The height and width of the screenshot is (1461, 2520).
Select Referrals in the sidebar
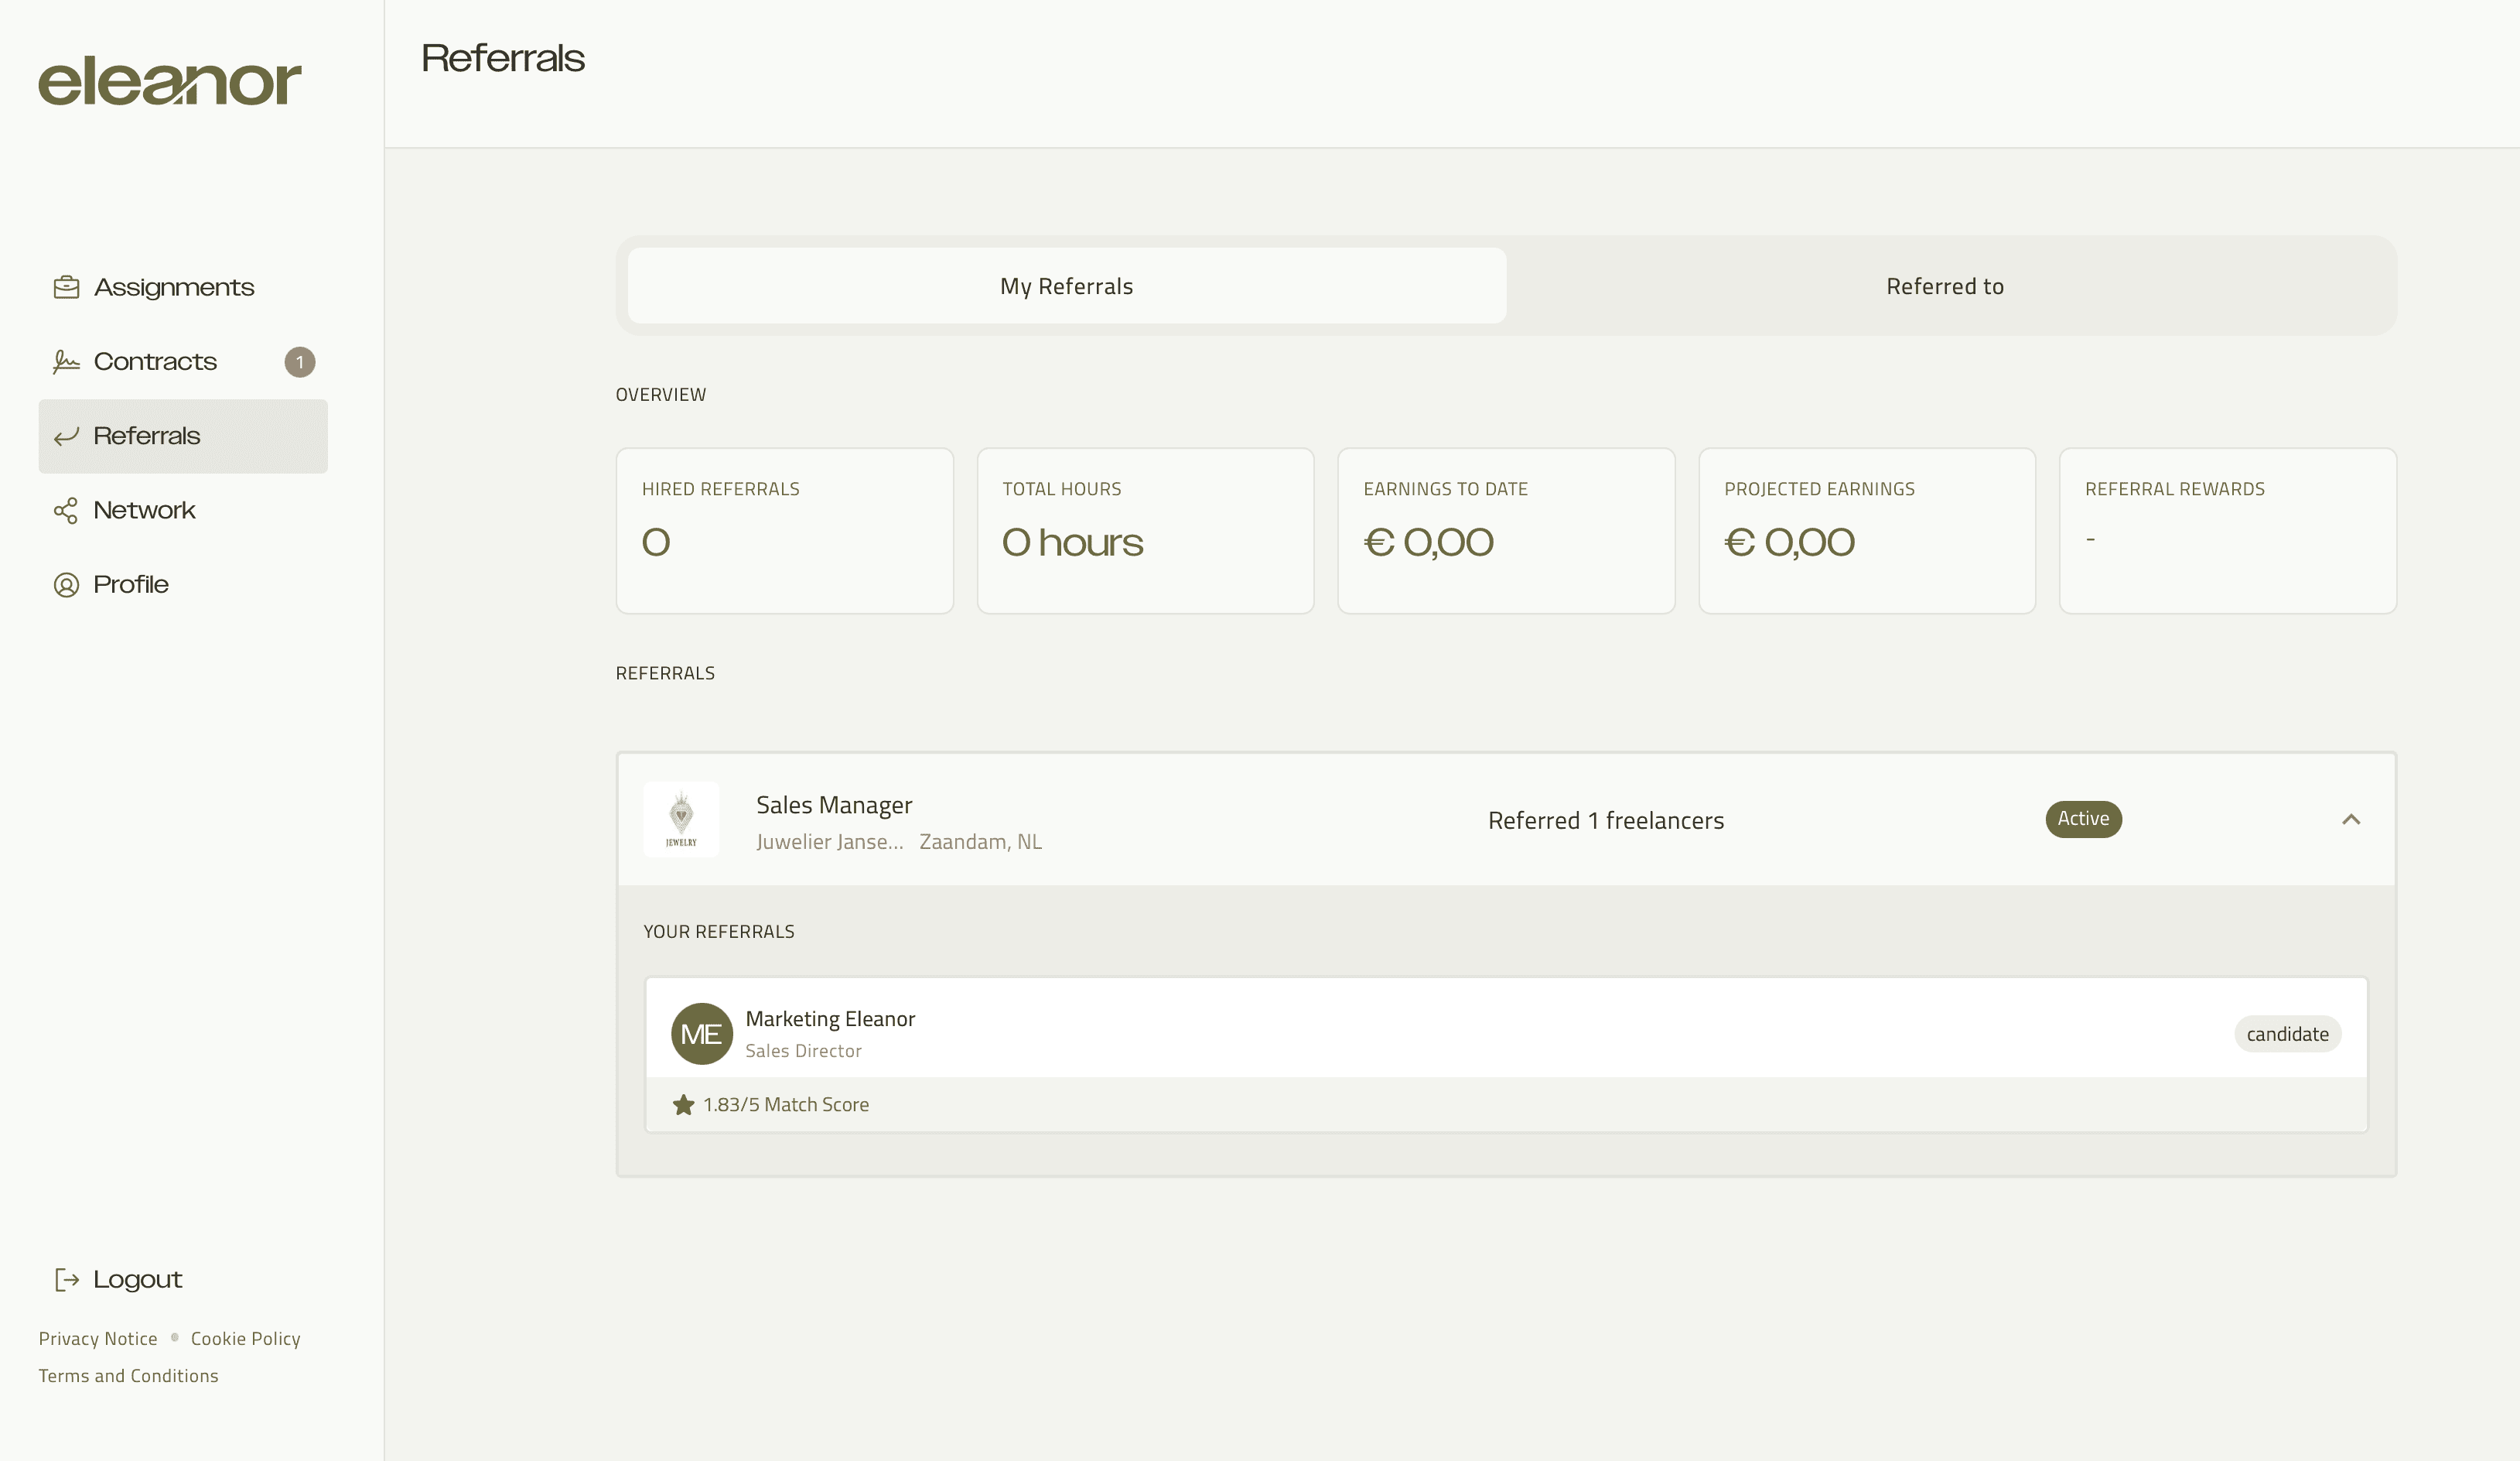tap(183, 436)
